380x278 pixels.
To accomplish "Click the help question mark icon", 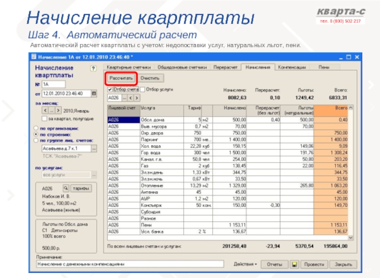I will coord(94,68).
